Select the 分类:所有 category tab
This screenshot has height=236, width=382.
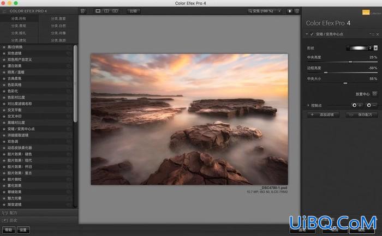(x=19, y=19)
